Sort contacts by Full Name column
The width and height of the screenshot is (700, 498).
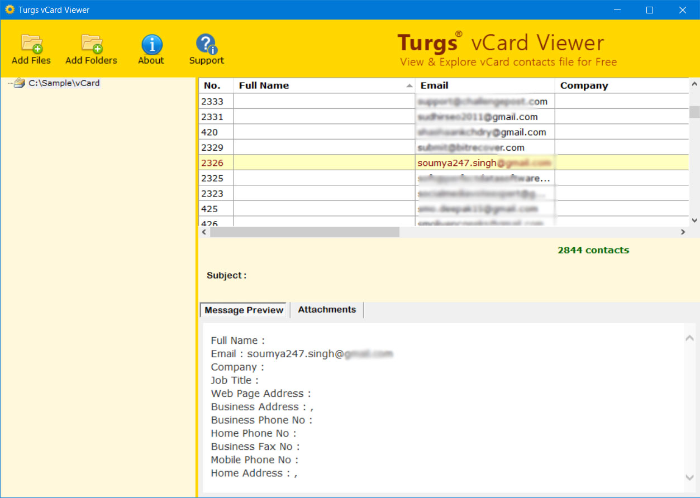(325, 85)
